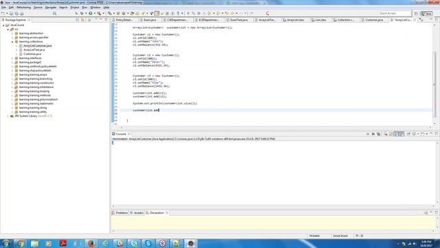Viewport: 440px width, 248px height.
Task: Show the hidden editor tabs list
Action: coord(421,20)
